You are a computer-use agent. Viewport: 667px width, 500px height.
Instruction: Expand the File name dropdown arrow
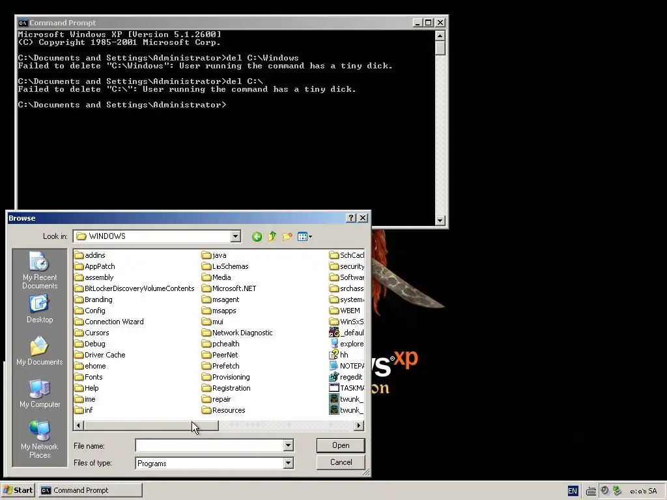[x=288, y=445]
